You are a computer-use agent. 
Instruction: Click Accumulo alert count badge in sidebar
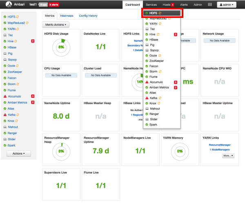pyautogui.click(x=33, y=96)
